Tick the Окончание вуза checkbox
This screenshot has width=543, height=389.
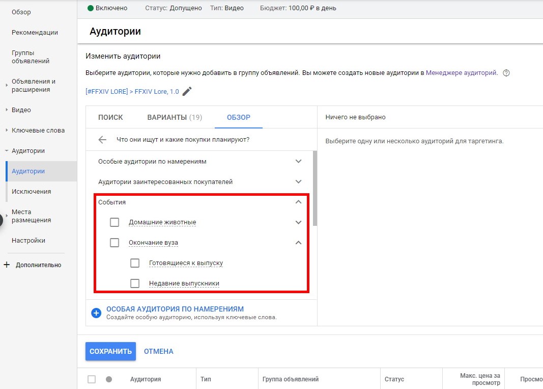(x=115, y=243)
